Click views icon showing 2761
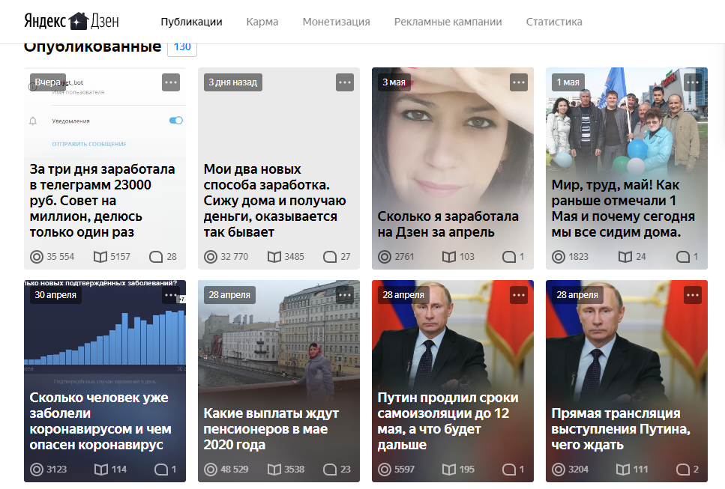 point(384,257)
